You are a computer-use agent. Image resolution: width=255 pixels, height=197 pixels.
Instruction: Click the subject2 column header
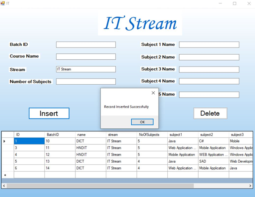[x=213, y=135]
